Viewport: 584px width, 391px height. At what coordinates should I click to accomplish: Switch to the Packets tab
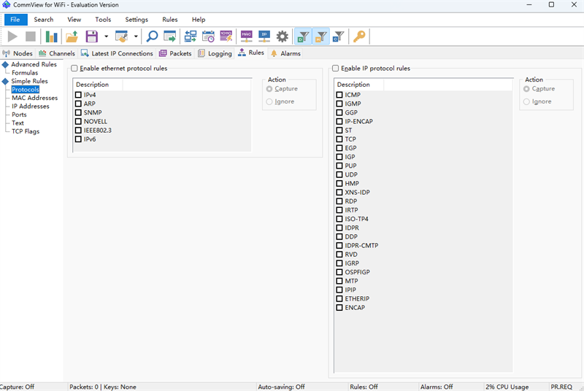tap(175, 53)
